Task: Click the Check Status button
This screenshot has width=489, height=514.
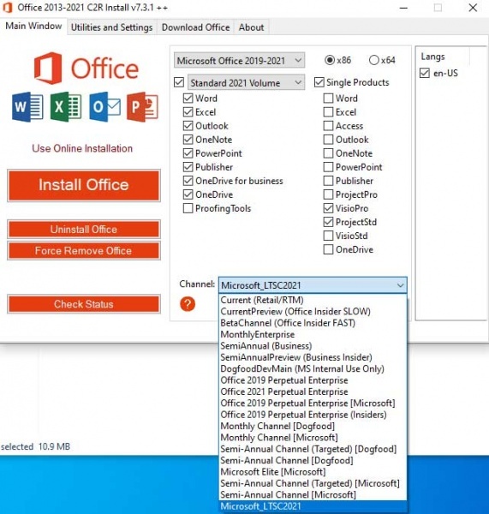Action: pyautogui.click(x=84, y=304)
